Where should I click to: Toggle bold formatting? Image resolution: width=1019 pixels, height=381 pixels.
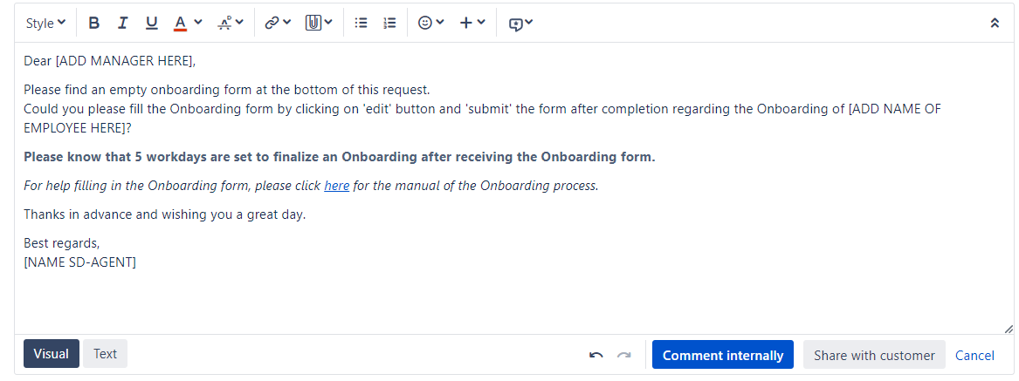(94, 23)
